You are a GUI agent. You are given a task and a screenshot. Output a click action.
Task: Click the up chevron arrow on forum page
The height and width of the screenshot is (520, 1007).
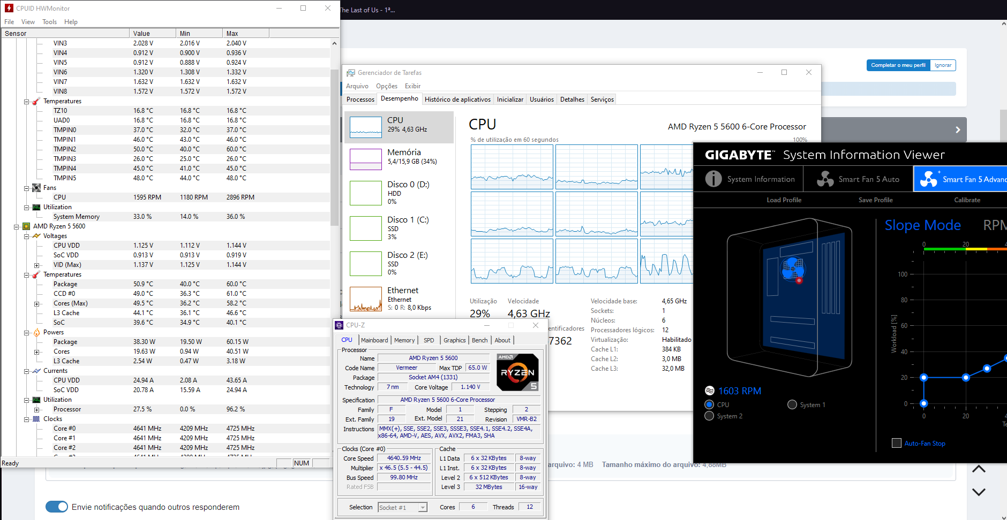point(979,469)
